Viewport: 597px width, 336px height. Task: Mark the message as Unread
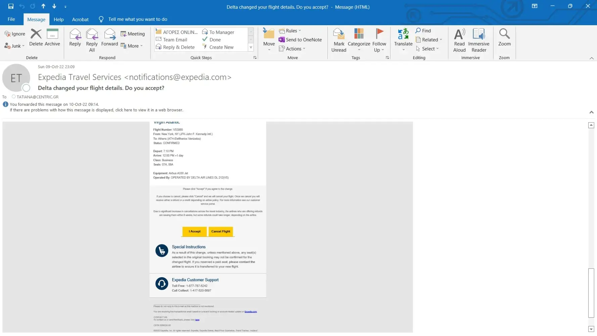[x=338, y=40]
